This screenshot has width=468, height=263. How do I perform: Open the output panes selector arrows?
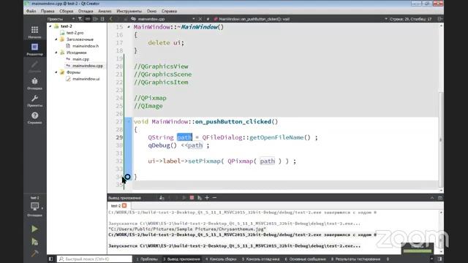point(388,259)
